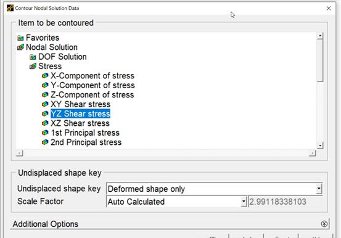Close the Contour Nodal Solution Data dialog
The height and width of the screenshot is (238, 341).
[x=329, y=8]
